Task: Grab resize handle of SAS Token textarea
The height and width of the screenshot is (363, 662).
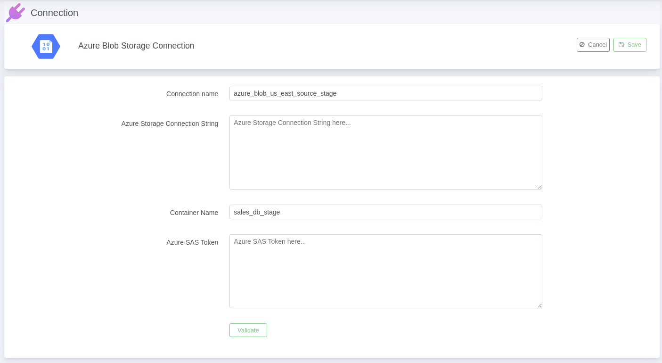Action: 539,305
